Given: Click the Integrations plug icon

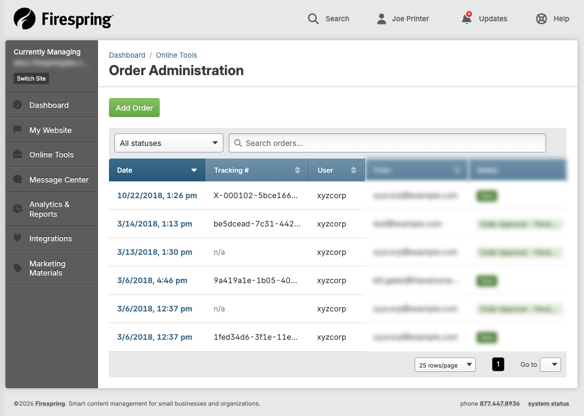Looking at the screenshot, I should 17,238.
